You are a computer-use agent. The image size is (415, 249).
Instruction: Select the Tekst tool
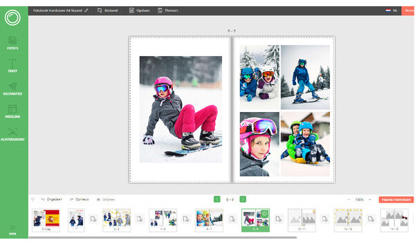click(12, 66)
